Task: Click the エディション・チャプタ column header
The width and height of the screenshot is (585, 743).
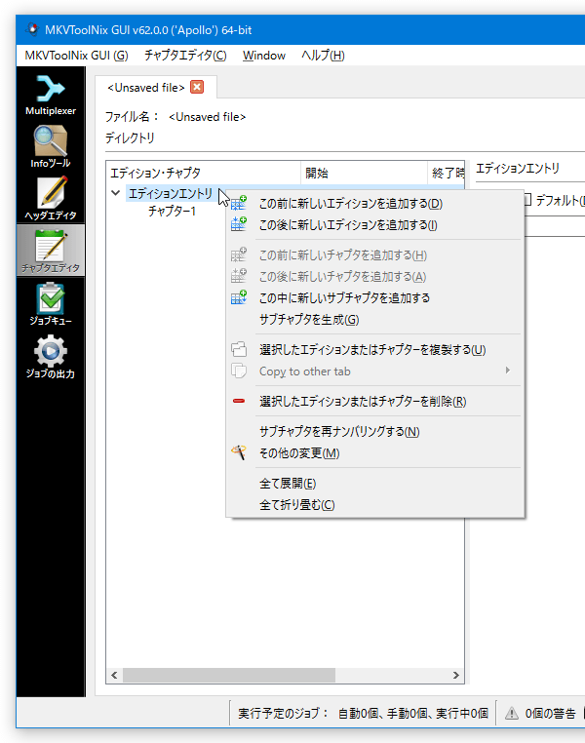Action: pyautogui.click(x=204, y=173)
